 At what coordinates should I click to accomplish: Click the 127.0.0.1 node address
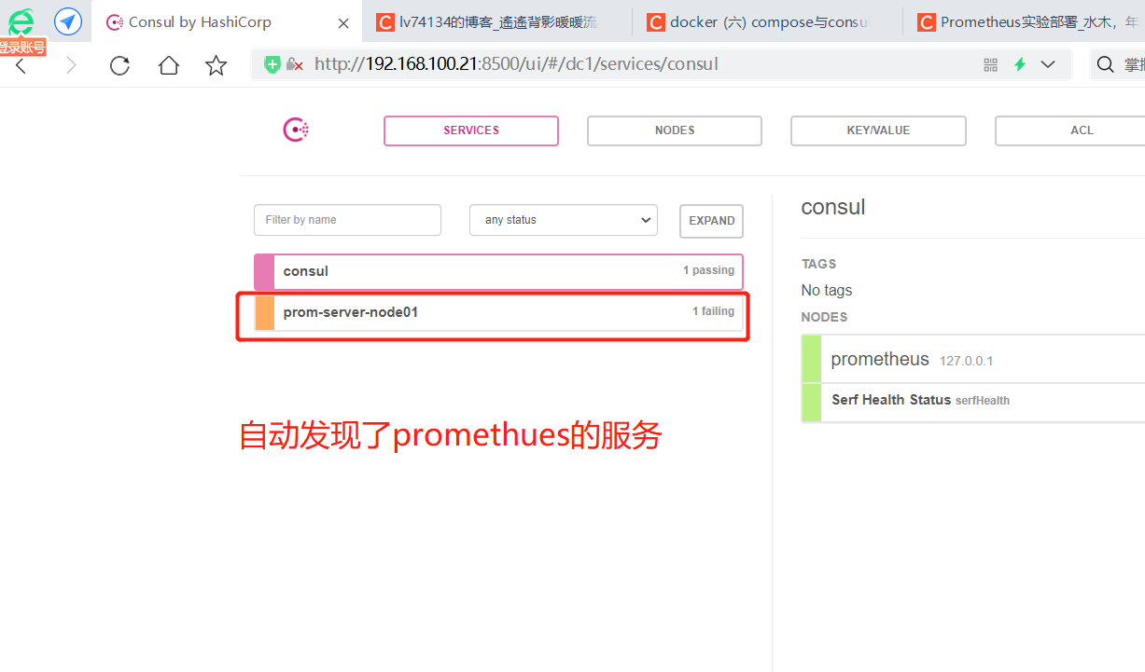[x=967, y=361]
